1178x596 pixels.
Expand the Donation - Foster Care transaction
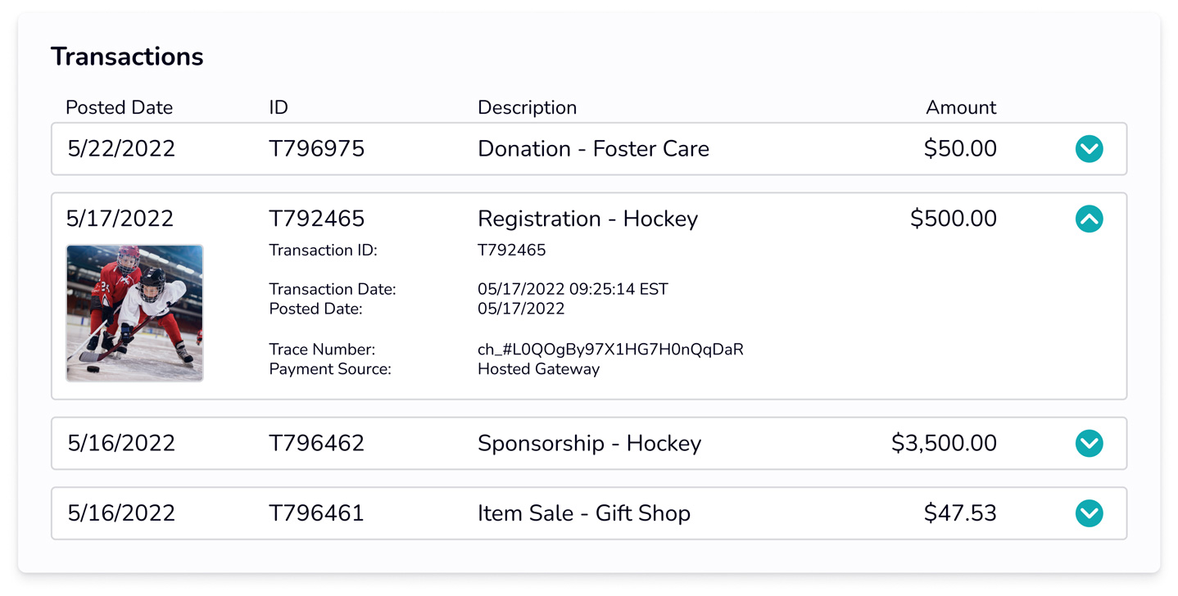point(1089,149)
